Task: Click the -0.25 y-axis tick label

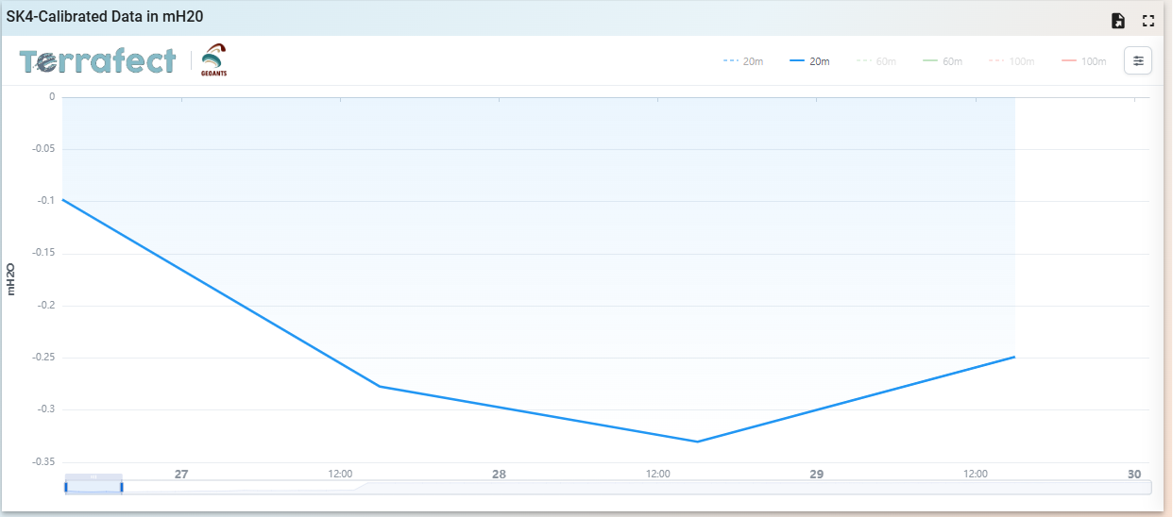Action: [43, 358]
